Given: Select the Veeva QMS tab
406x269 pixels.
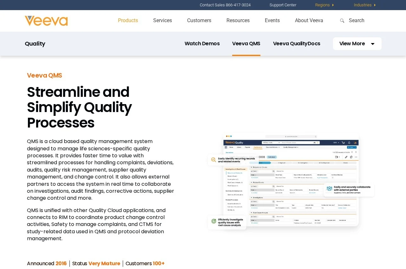Looking at the screenshot, I should coord(246,44).
